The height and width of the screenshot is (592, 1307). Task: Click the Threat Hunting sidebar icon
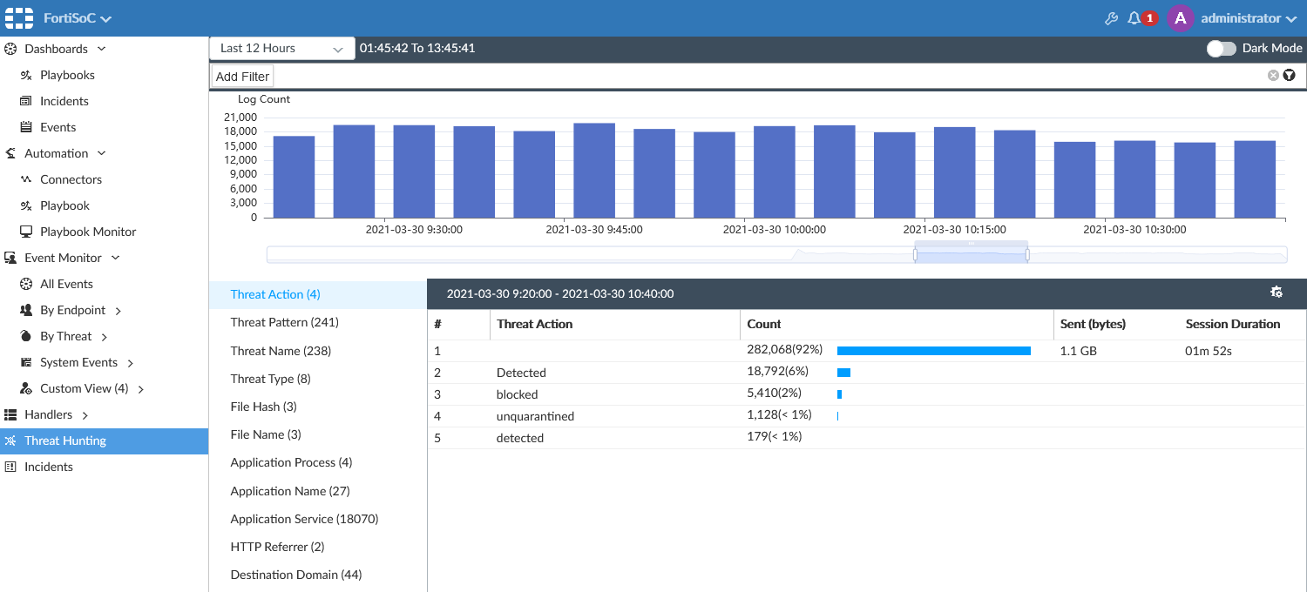click(10, 441)
